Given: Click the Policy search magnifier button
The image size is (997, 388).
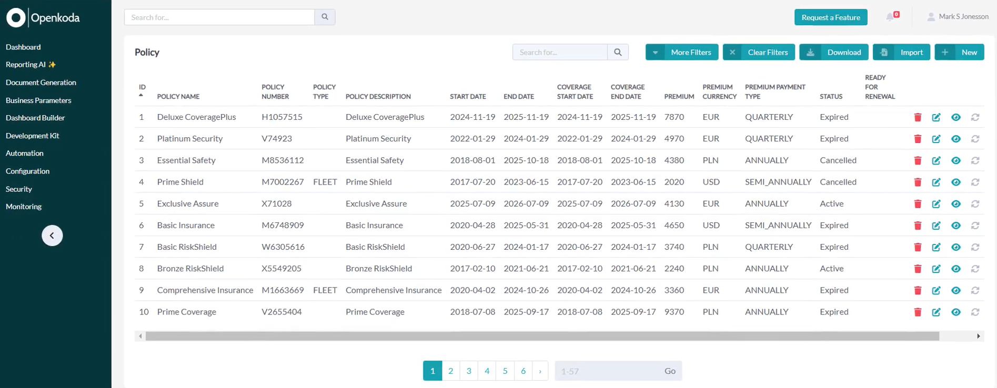Looking at the screenshot, I should point(618,52).
